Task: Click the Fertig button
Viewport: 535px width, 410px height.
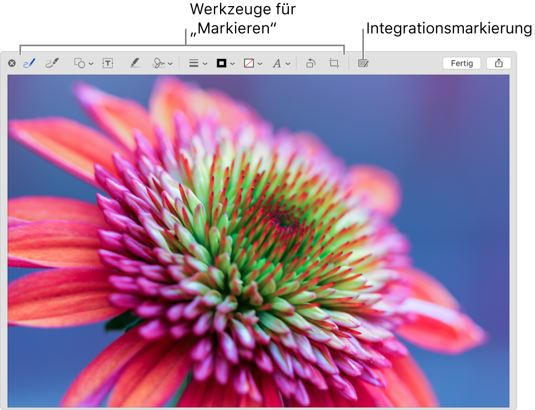Action: [x=462, y=63]
